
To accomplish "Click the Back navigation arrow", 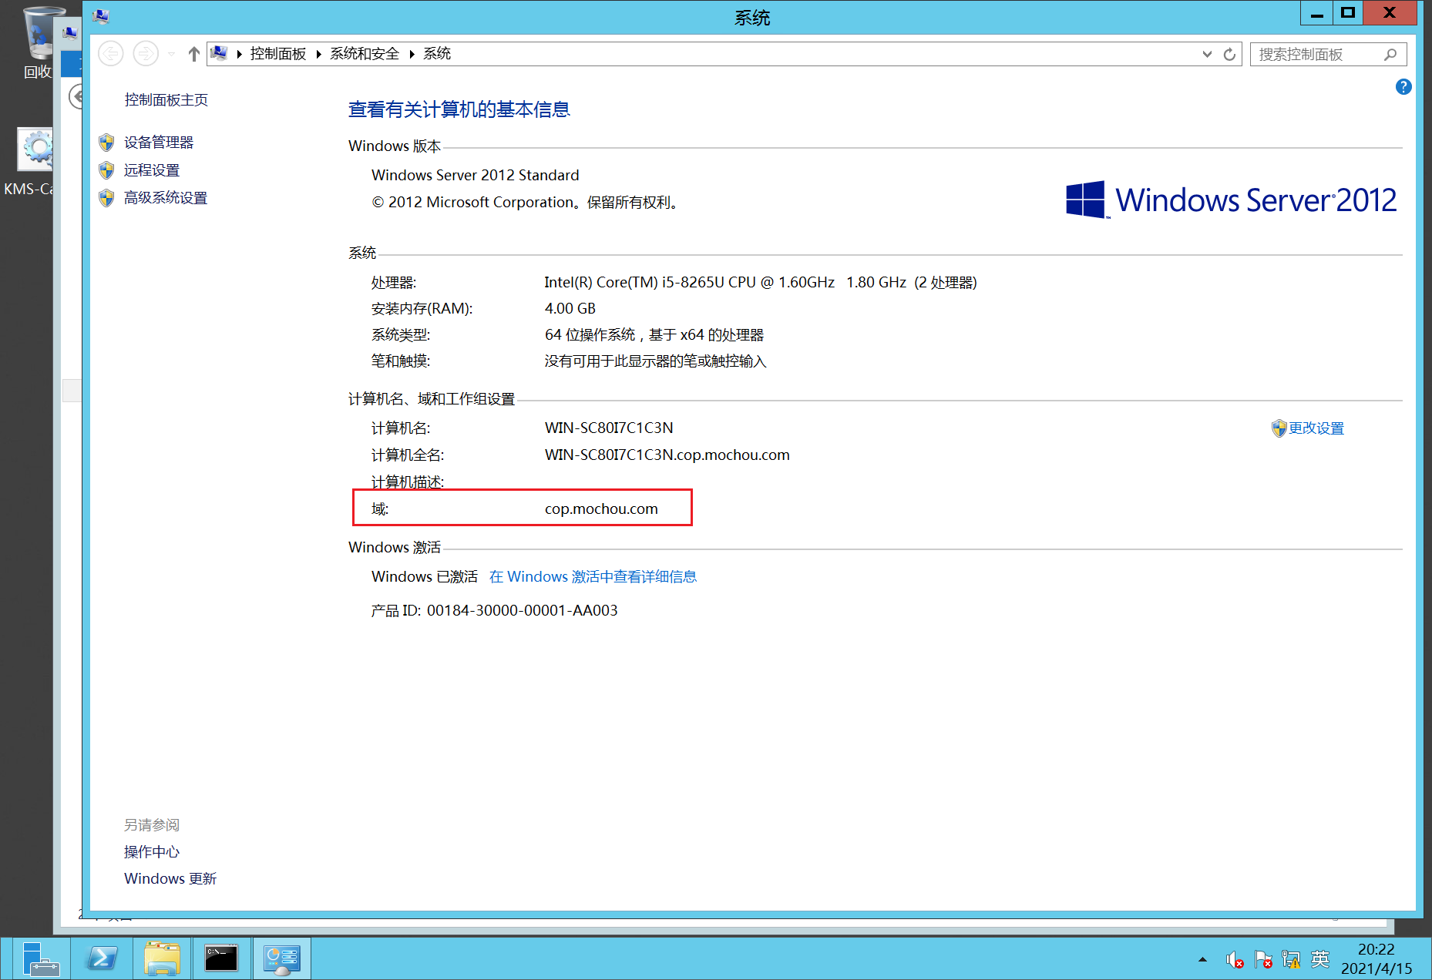I will tap(111, 54).
